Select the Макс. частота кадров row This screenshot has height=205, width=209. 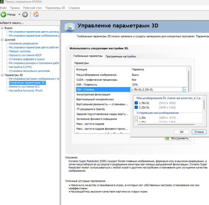tap(103, 124)
